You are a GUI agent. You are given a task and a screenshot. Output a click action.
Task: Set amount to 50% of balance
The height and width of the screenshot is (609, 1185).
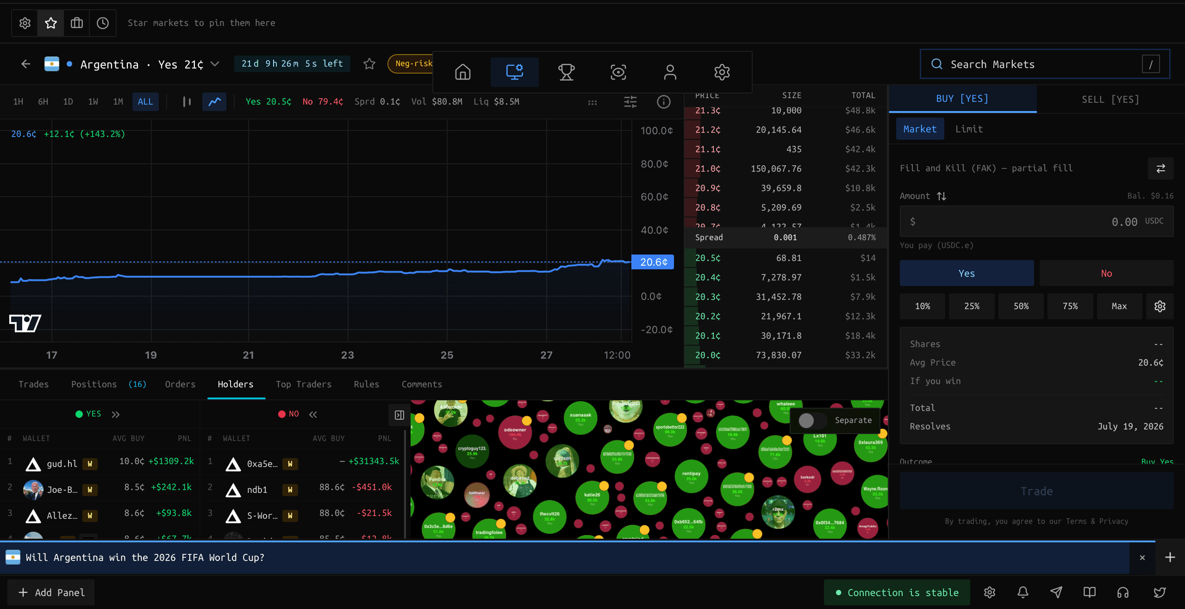1021,306
